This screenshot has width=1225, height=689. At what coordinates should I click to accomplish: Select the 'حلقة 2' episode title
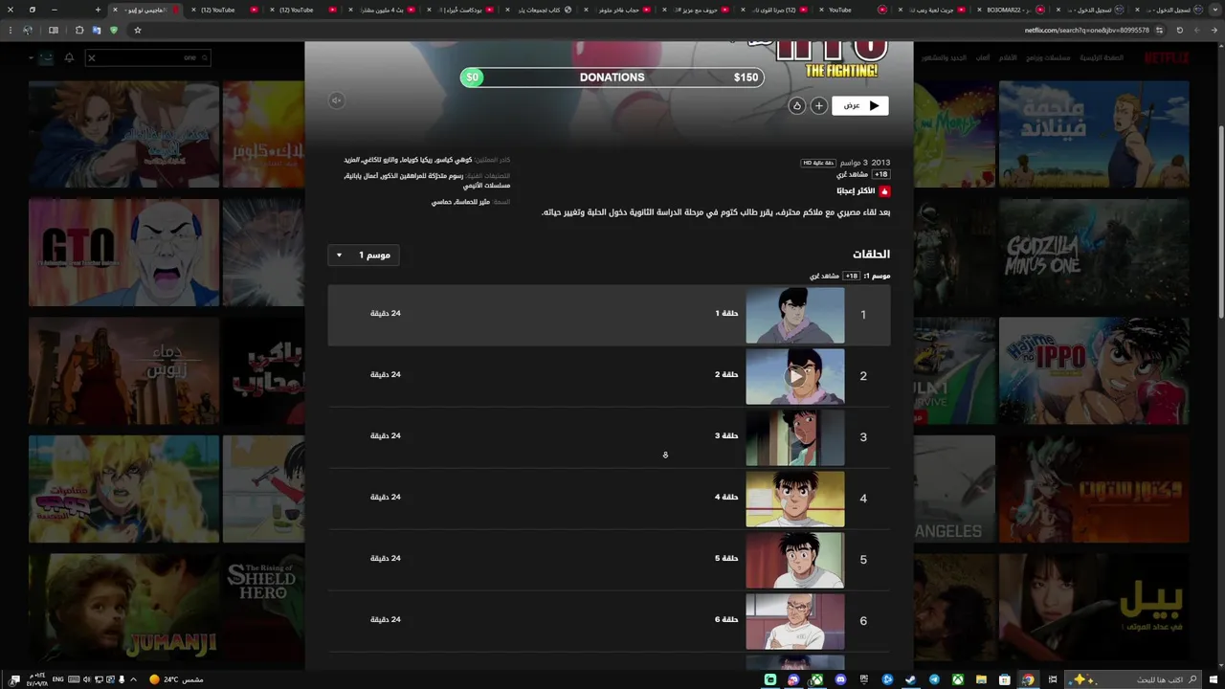coord(726,374)
